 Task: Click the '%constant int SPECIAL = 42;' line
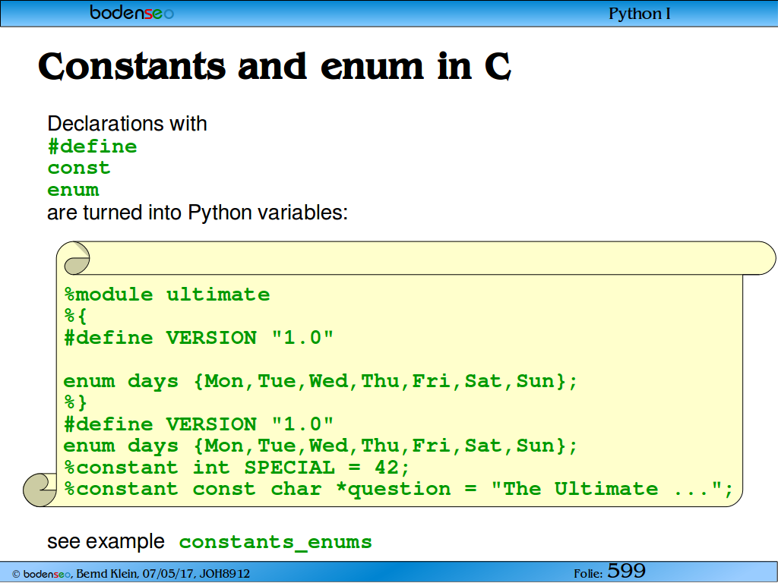[x=237, y=468]
